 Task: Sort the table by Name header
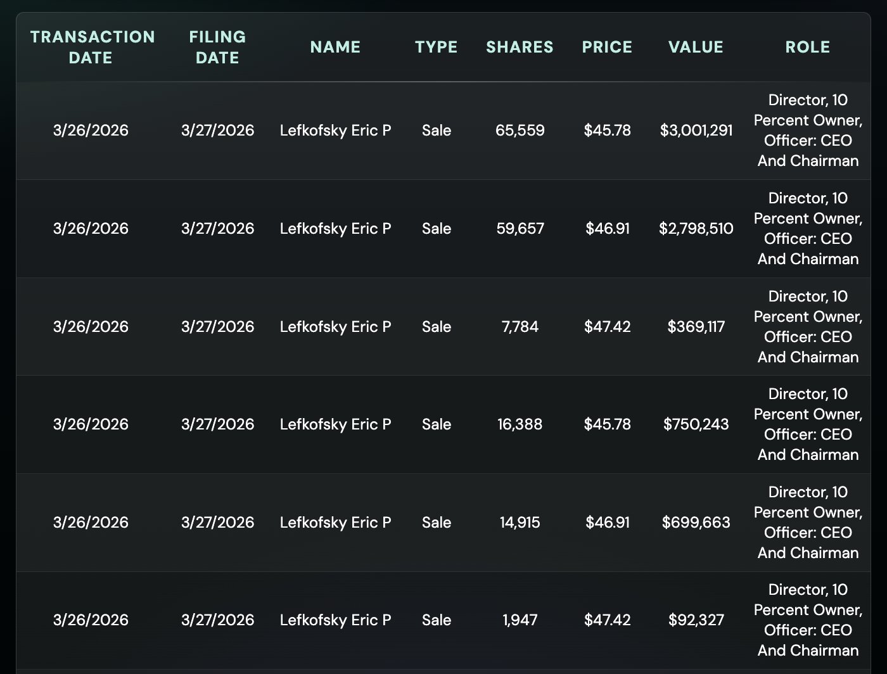tap(335, 48)
